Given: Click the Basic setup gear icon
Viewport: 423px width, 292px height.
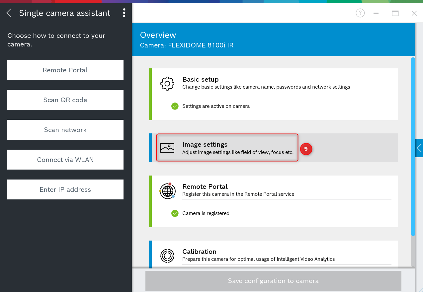Looking at the screenshot, I should [167, 84].
